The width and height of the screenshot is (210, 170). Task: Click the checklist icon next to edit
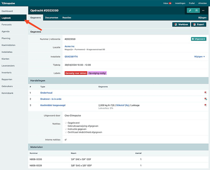click(197, 10)
